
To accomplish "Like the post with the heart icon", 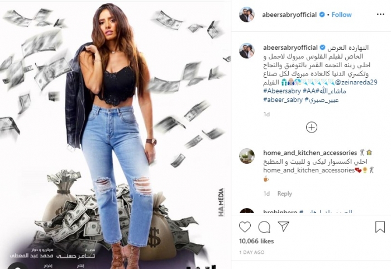I will click(245, 227).
